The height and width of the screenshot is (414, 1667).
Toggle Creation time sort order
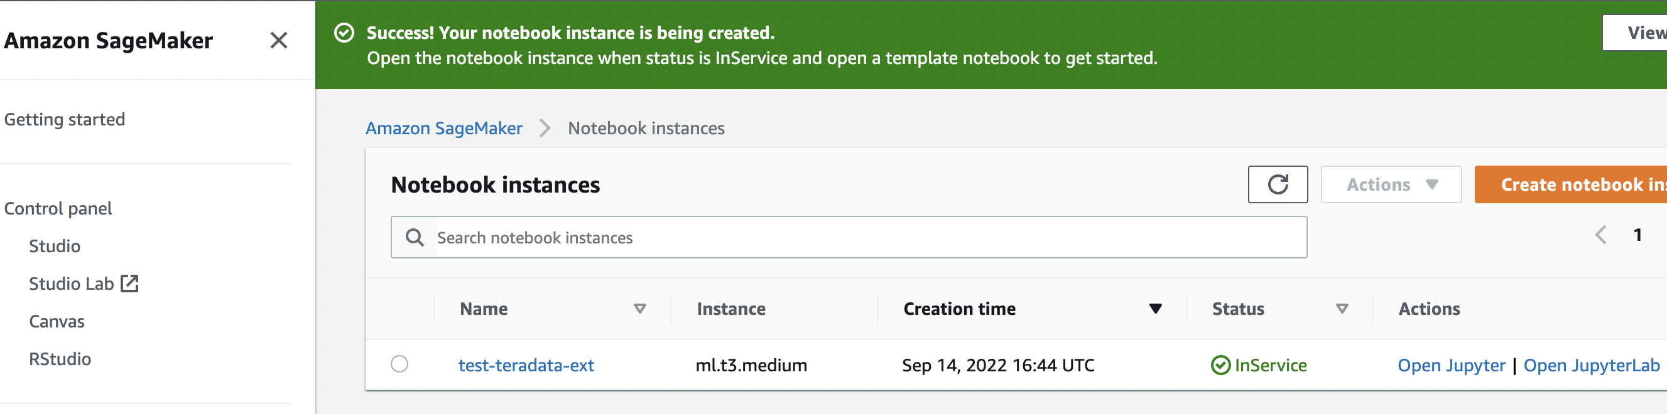pos(1155,309)
